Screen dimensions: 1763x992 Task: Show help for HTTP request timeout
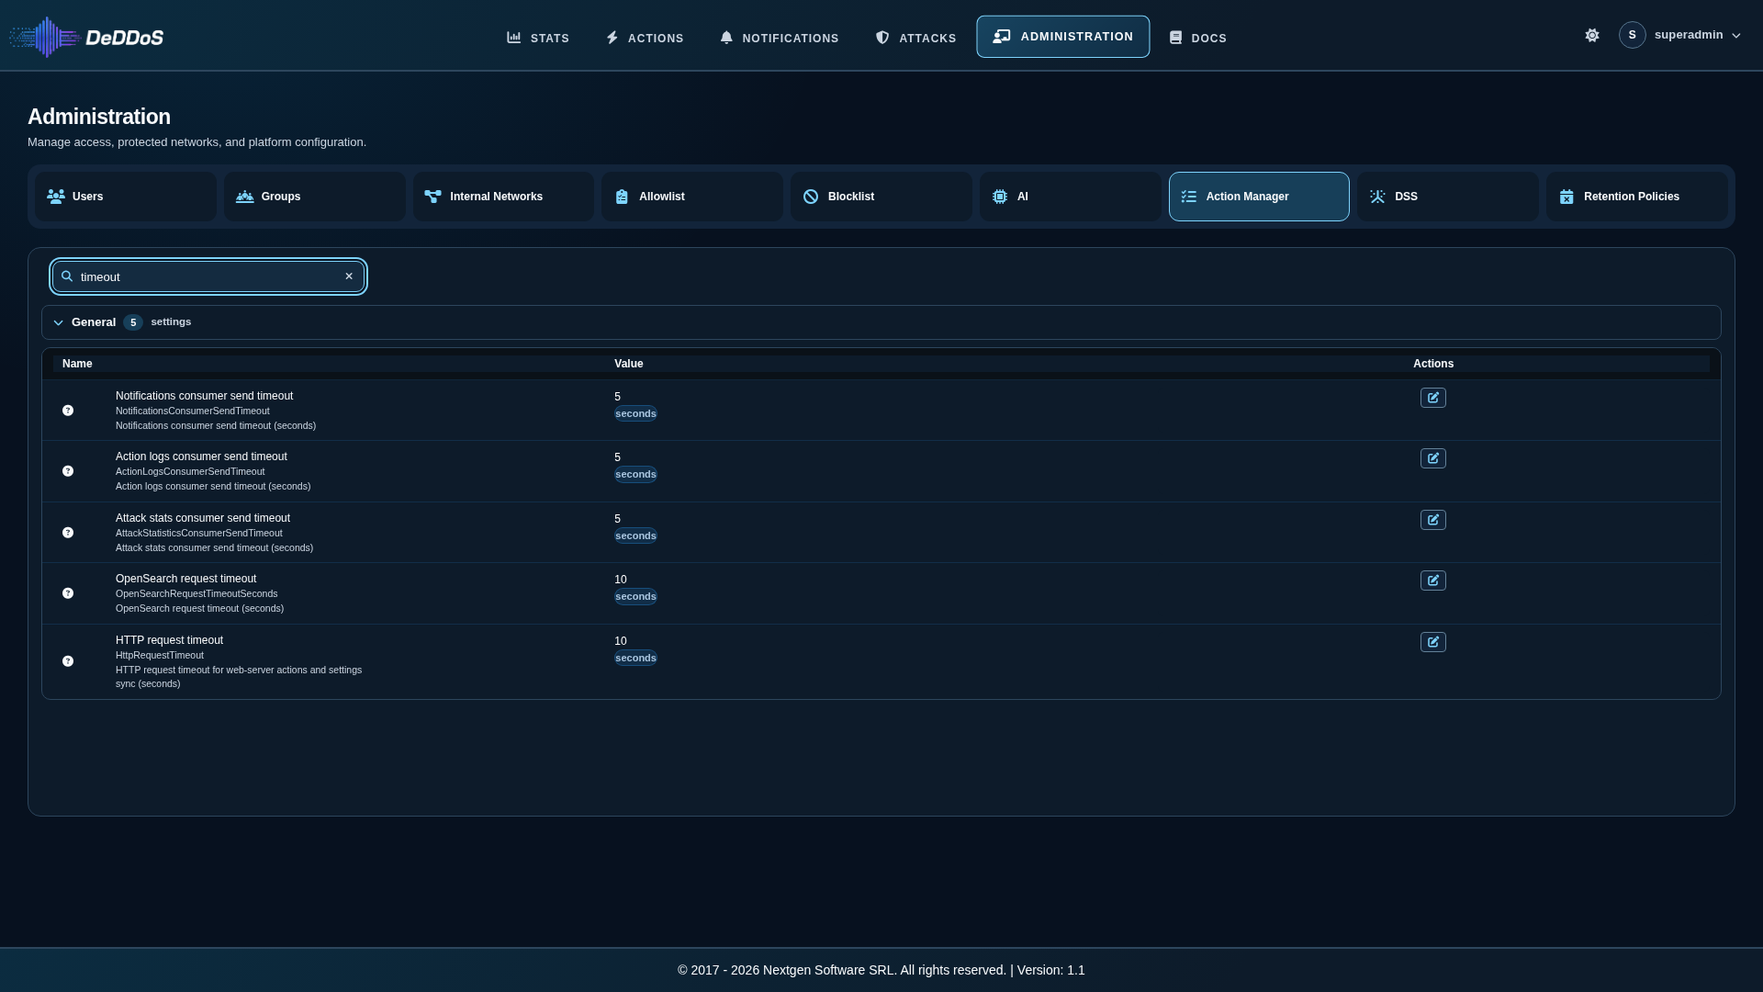[x=68, y=661]
